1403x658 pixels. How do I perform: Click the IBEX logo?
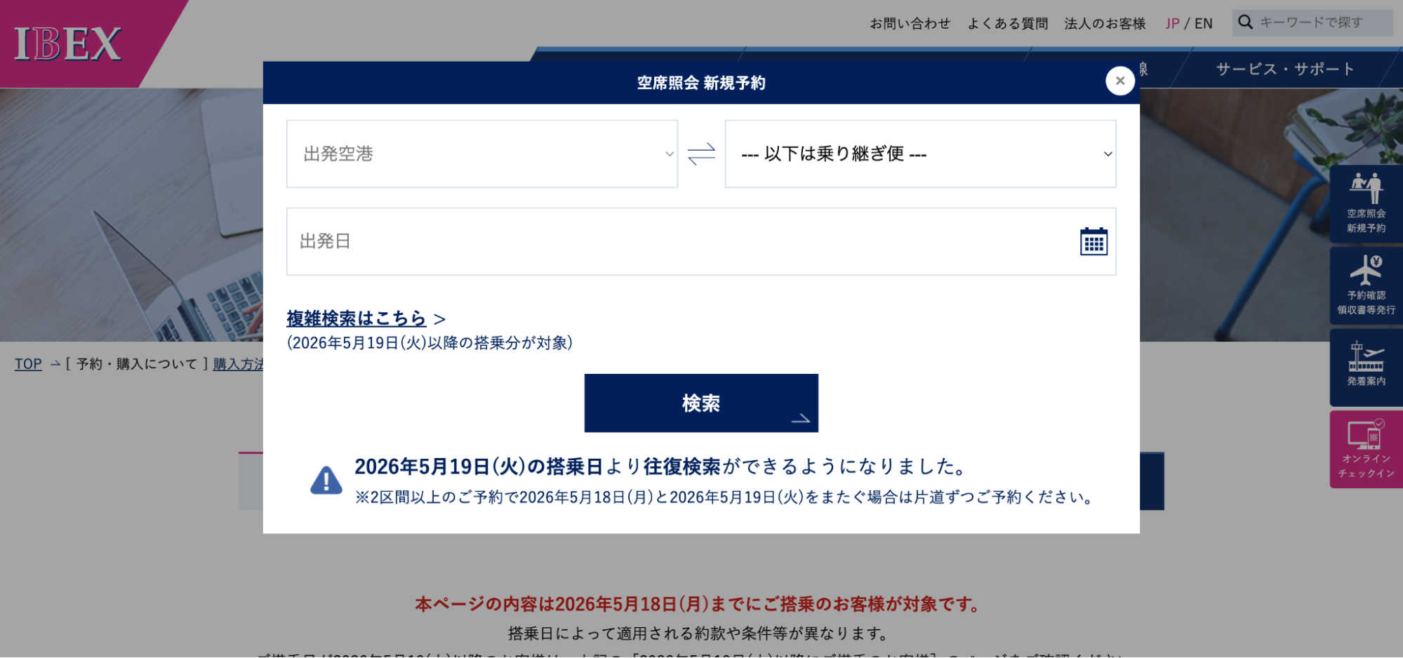pyautogui.click(x=68, y=43)
